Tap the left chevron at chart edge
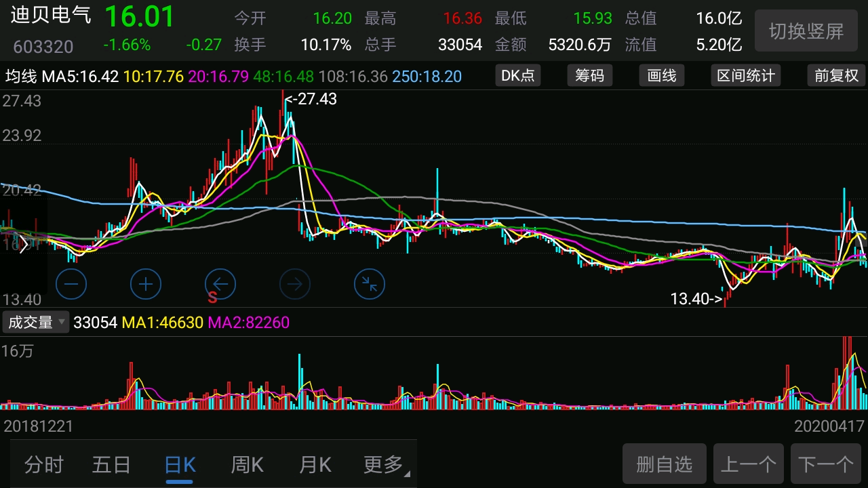This screenshot has width=868, height=488. [24, 243]
